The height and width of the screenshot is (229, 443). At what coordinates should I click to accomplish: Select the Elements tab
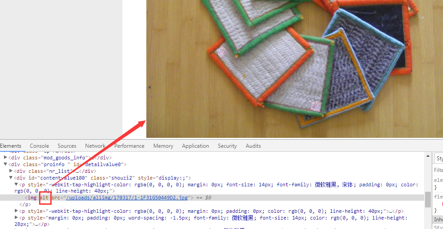[10, 146]
